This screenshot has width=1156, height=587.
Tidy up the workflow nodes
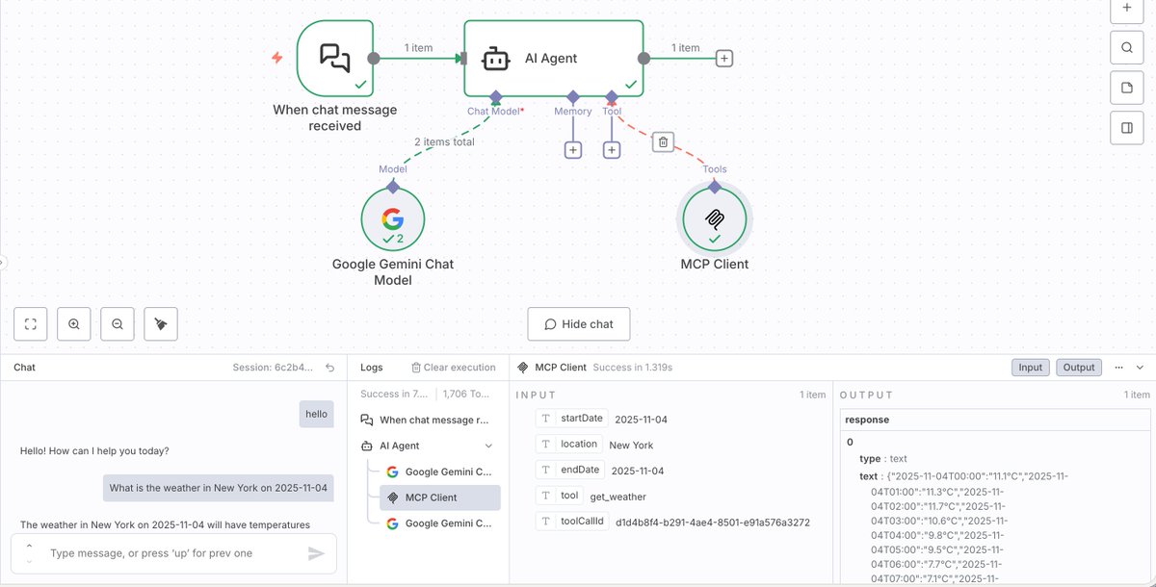pyautogui.click(x=161, y=324)
